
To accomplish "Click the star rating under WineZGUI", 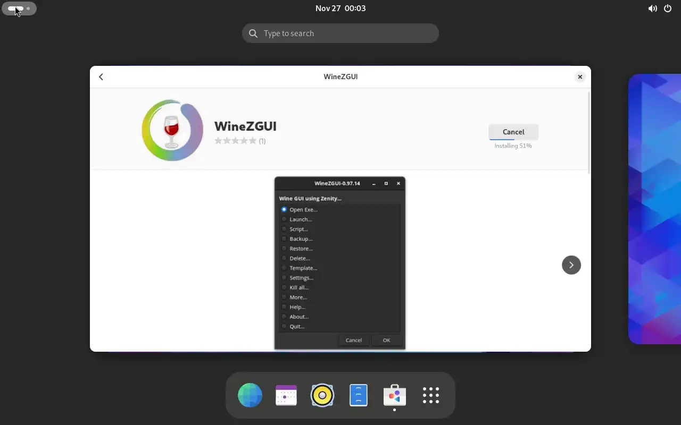I will (x=235, y=141).
